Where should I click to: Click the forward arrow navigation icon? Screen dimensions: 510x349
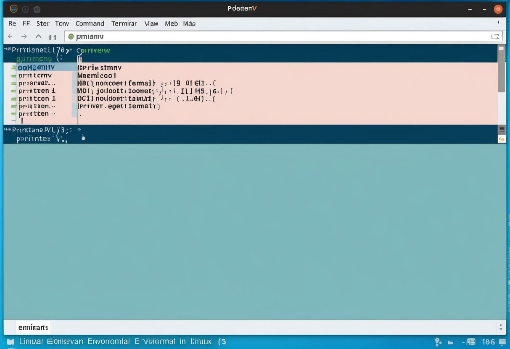tap(24, 36)
